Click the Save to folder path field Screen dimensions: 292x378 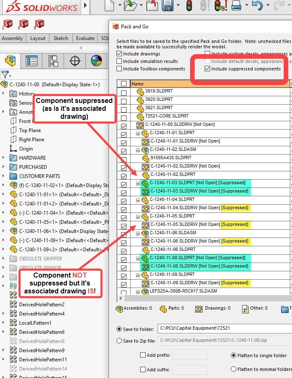[225, 328]
